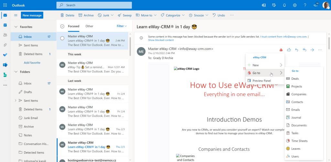The image size is (331, 162).
Task: Open more toolbar commands ellipsis
Action: coord(232,15)
